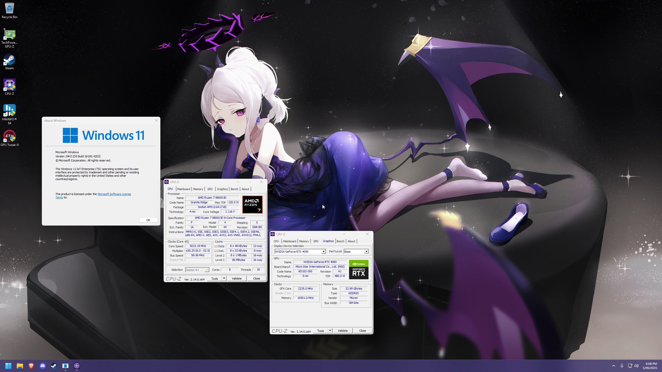Image resolution: width=662 pixels, height=372 pixels.
Task: Click the Multiplier x50.25 value
Action: coord(198,251)
